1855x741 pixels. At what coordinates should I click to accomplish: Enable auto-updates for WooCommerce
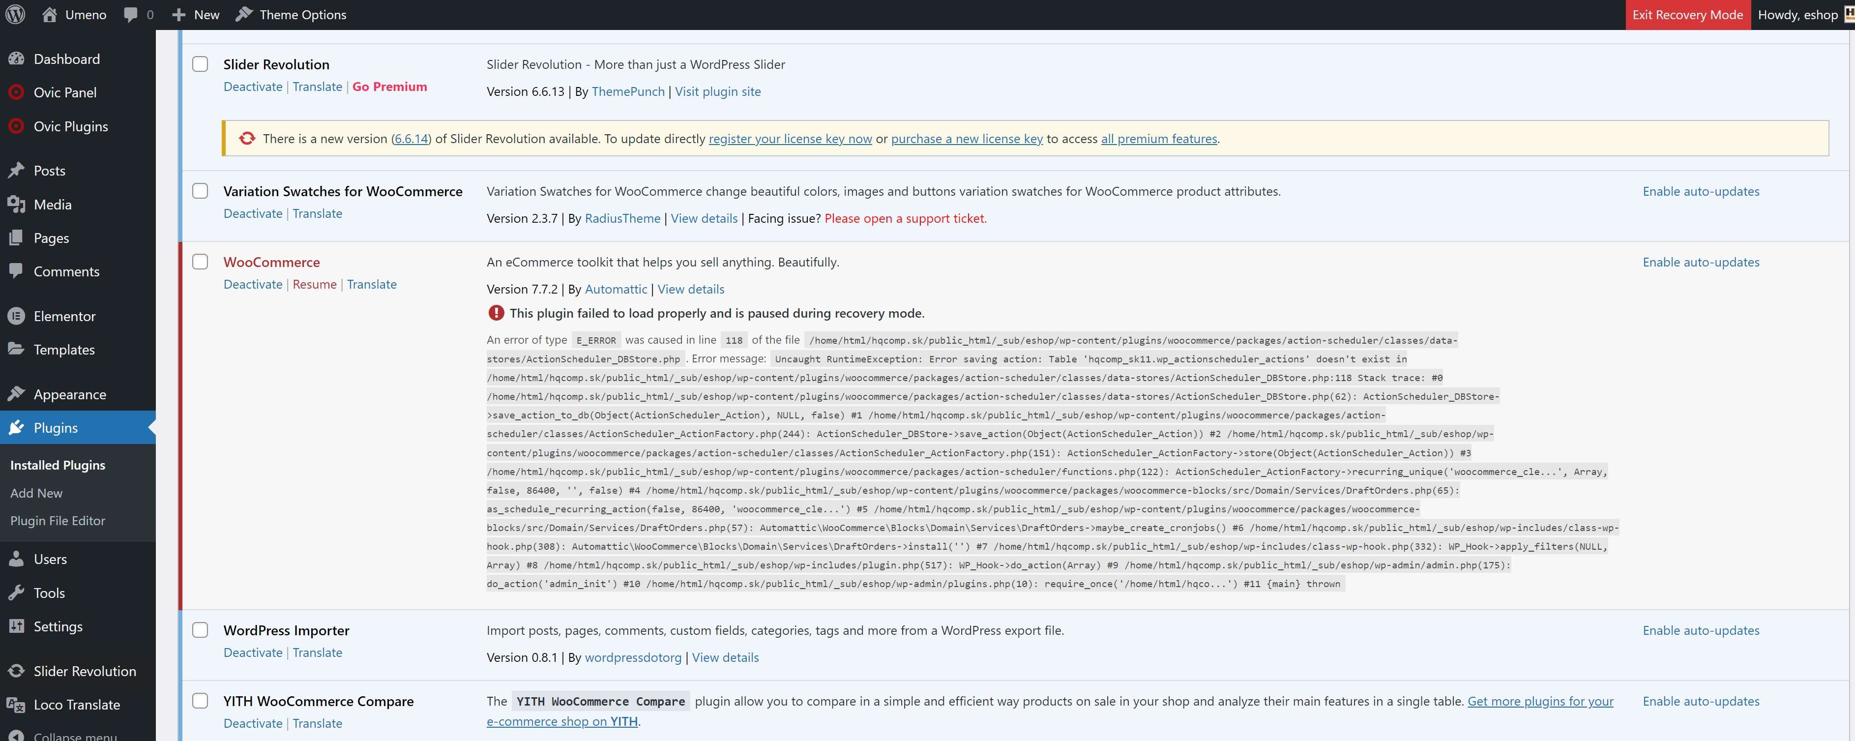(1701, 262)
